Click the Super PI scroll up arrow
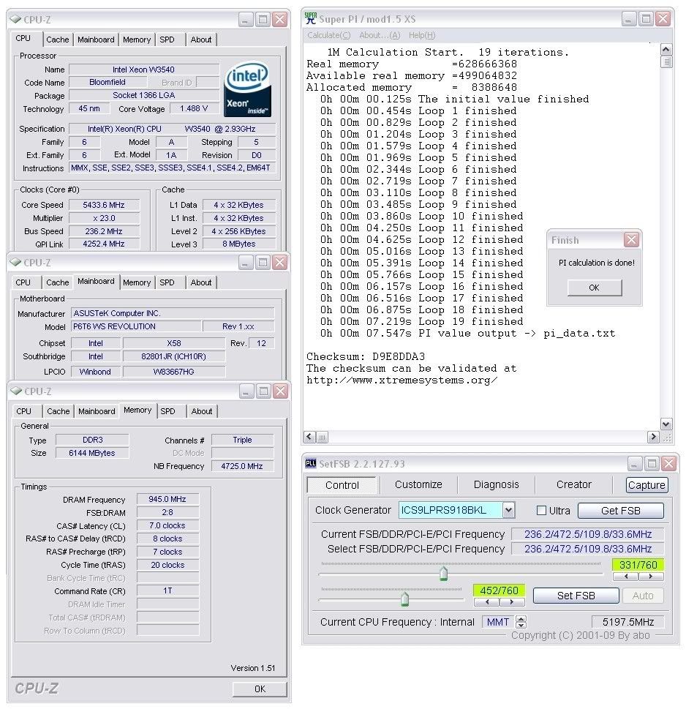Viewport: 686px width, 709px height. tap(666, 49)
